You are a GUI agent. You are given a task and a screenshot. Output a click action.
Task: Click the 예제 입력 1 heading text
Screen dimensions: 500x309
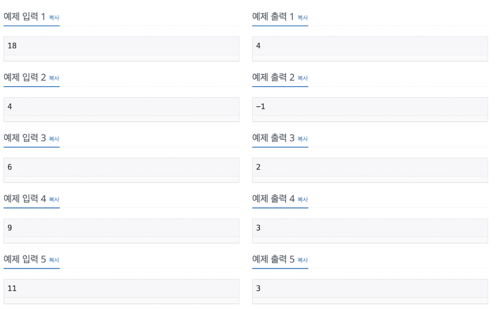click(x=25, y=17)
